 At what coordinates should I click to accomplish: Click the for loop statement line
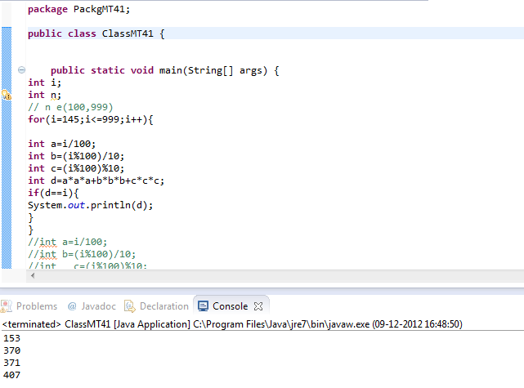click(x=90, y=119)
